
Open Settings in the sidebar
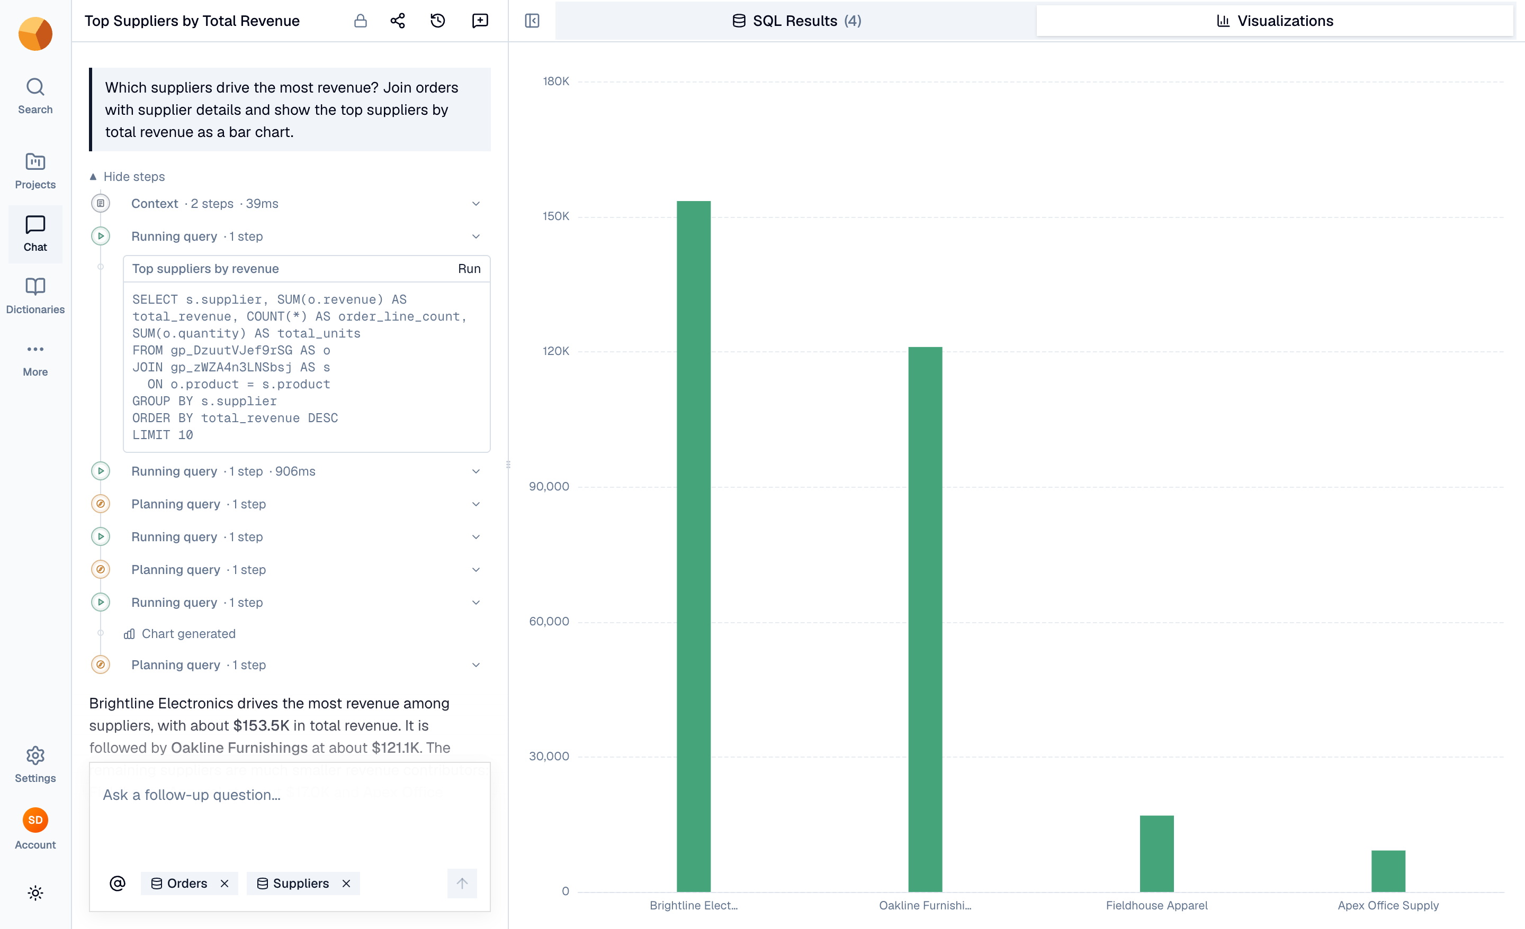click(35, 764)
